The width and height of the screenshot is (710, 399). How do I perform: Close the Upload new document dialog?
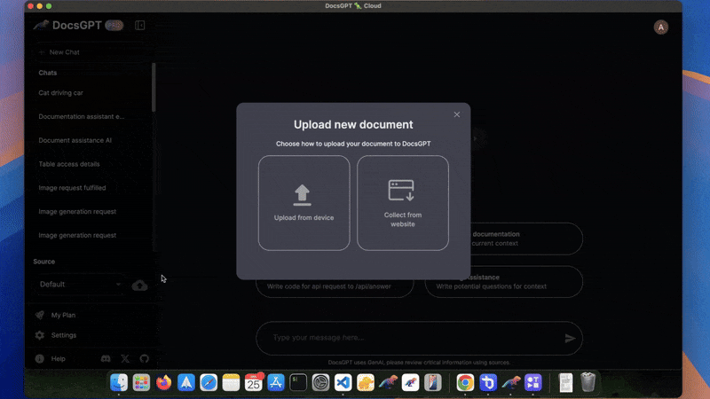pyautogui.click(x=457, y=114)
